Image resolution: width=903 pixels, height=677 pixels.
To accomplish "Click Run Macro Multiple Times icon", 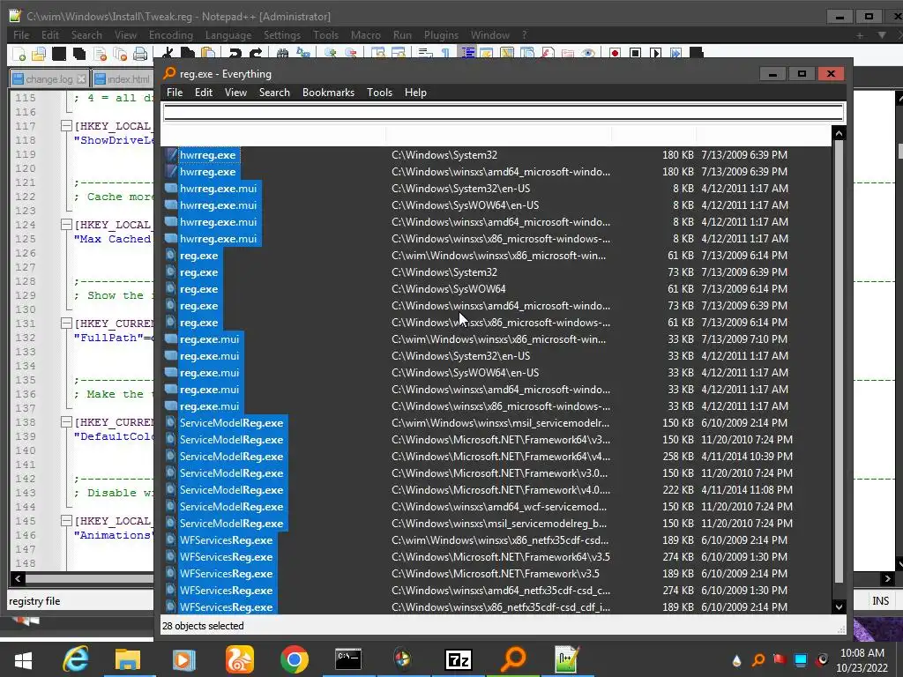I will (675, 53).
